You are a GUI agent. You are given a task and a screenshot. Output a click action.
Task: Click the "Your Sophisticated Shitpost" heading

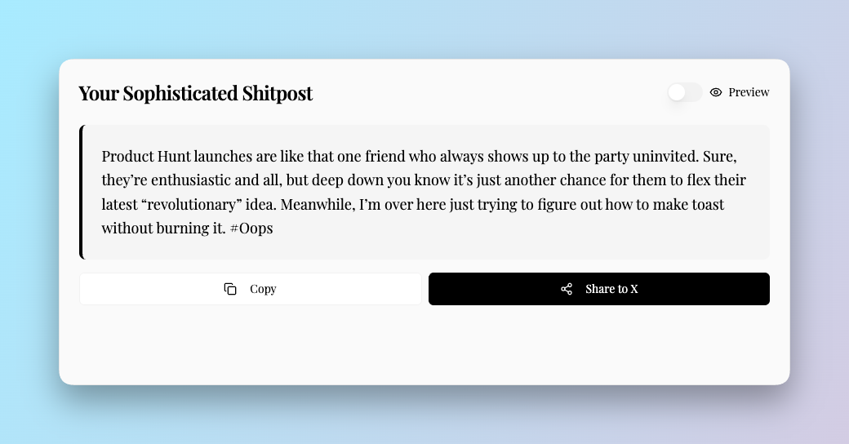(x=195, y=93)
